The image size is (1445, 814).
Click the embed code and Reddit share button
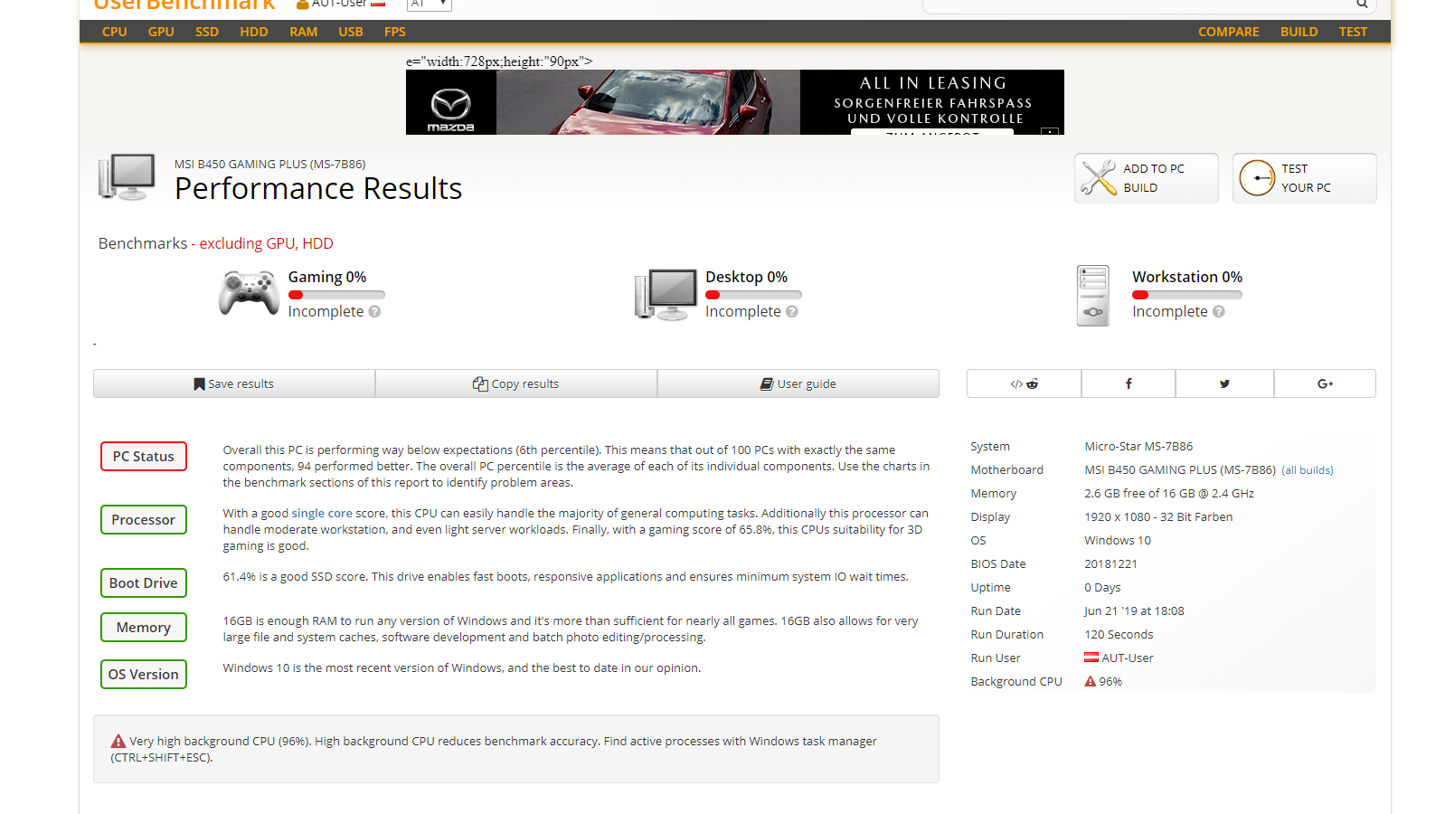[x=1024, y=383]
